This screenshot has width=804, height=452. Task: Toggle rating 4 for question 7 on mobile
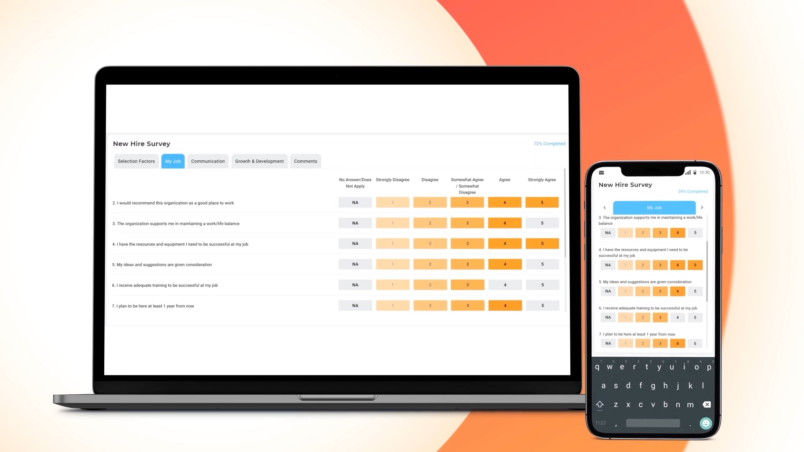678,343
